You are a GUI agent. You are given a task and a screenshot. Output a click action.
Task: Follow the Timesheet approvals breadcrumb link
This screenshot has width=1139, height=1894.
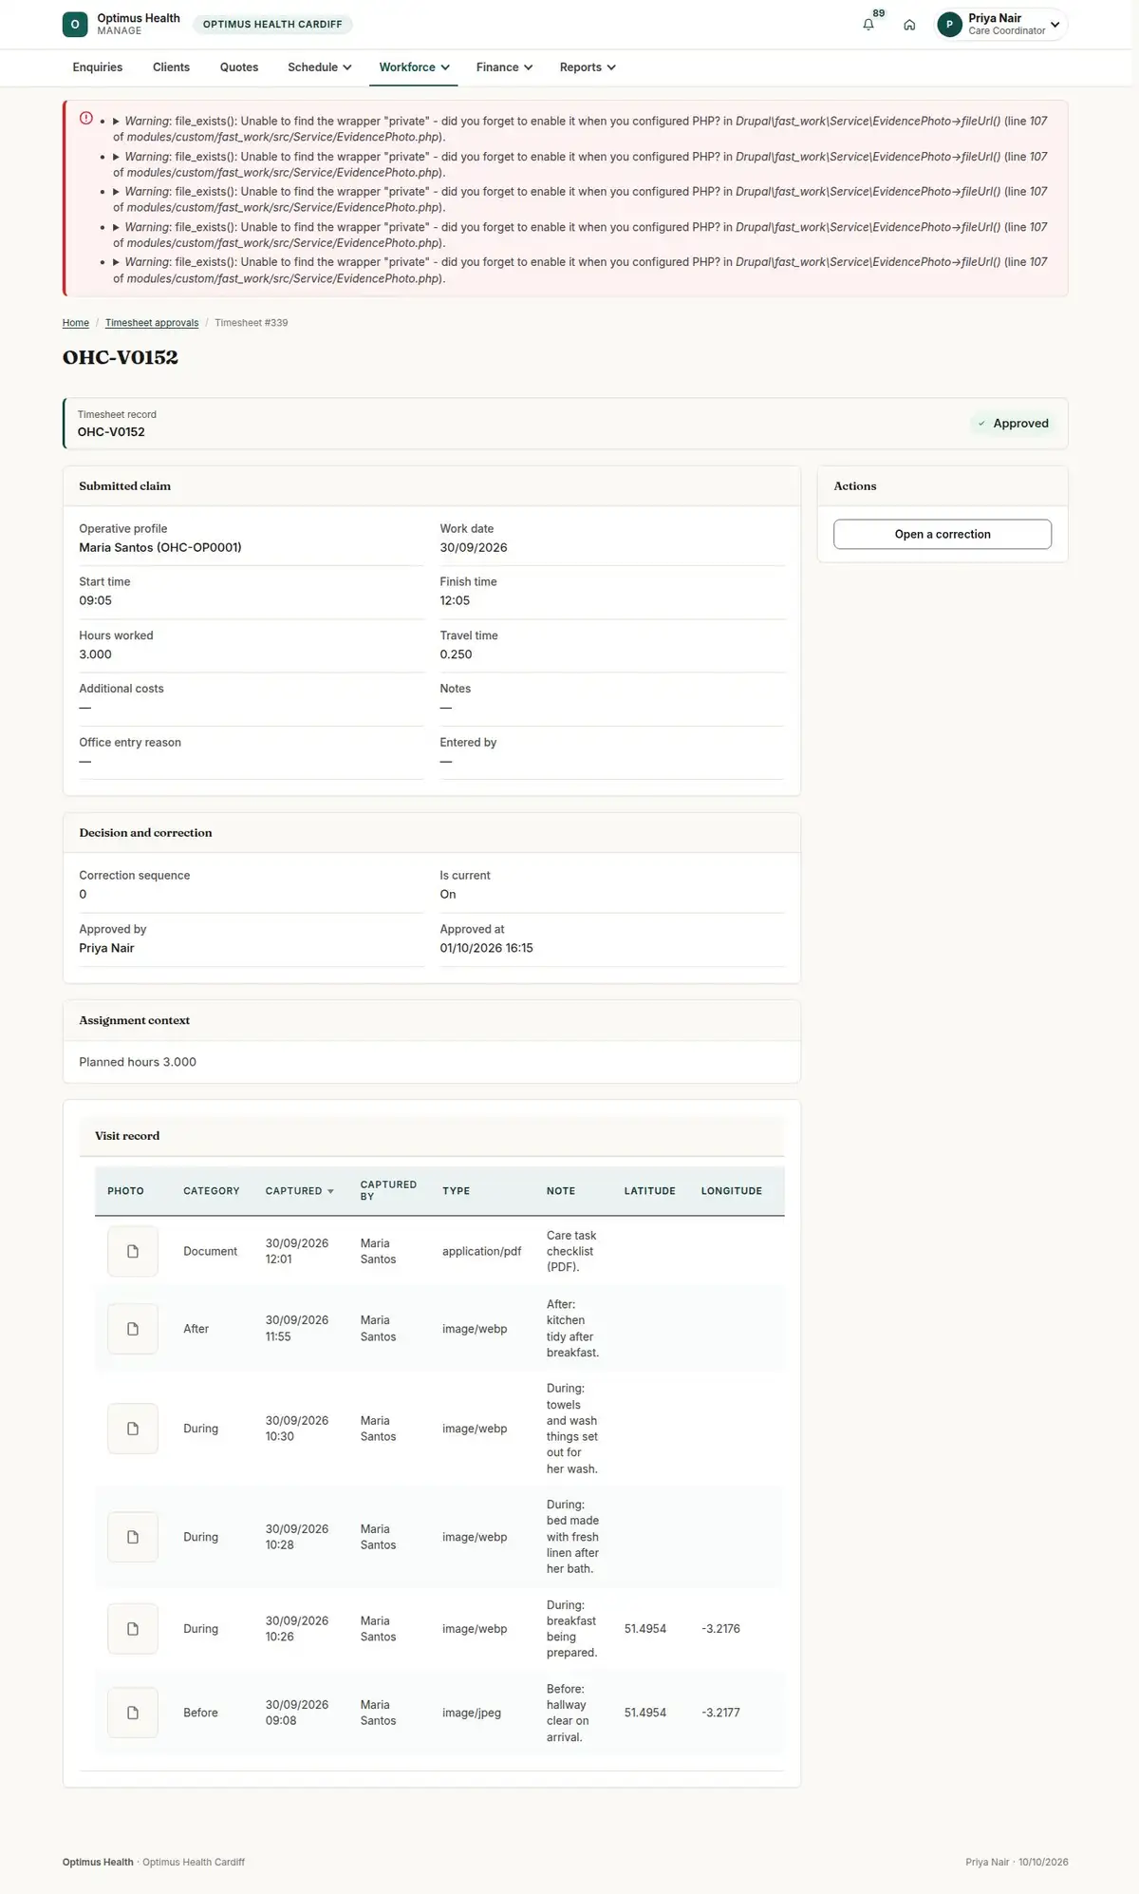152,323
